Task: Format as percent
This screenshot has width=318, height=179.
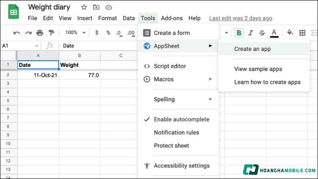Action: point(108,33)
